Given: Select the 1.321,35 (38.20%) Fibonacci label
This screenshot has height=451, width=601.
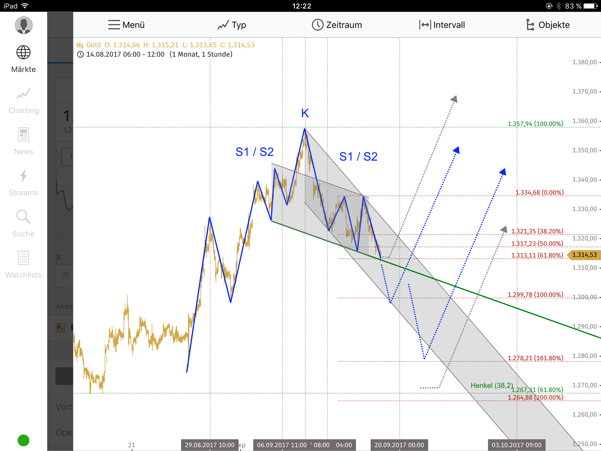Looking at the screenshot, I should point(537,231).
